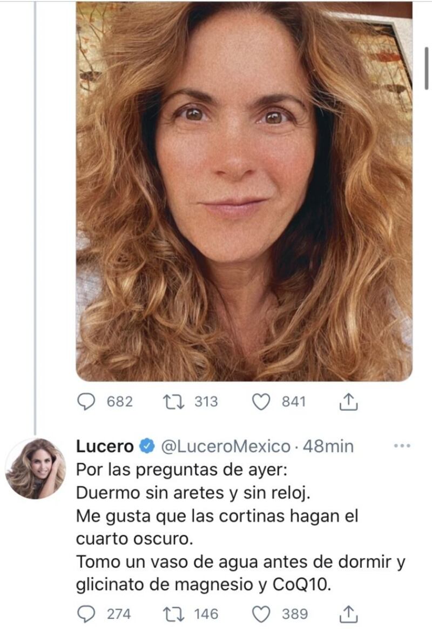
Task: Click the 841 likes count
Action: [294, 402]
